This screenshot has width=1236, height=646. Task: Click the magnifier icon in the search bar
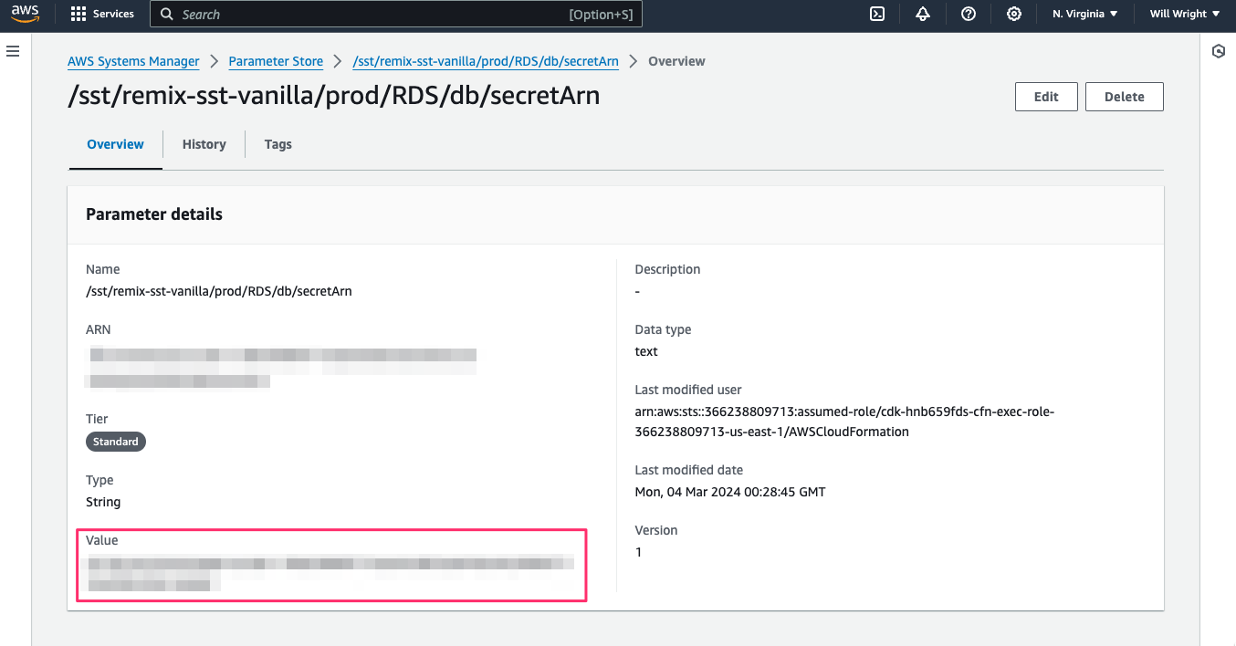165,14
